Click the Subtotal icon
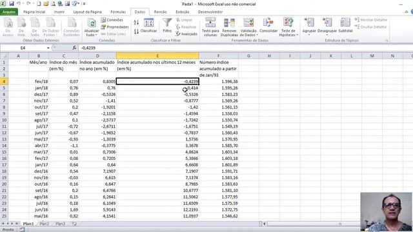 345,26
